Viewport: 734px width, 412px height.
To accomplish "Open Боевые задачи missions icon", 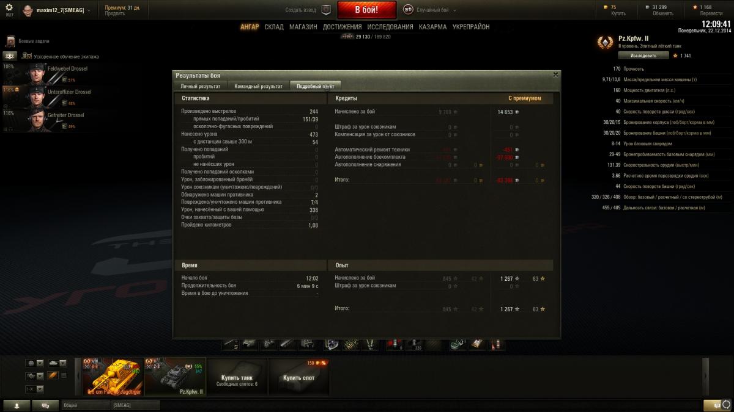I will pyautogui.click(x=10, y=42).
